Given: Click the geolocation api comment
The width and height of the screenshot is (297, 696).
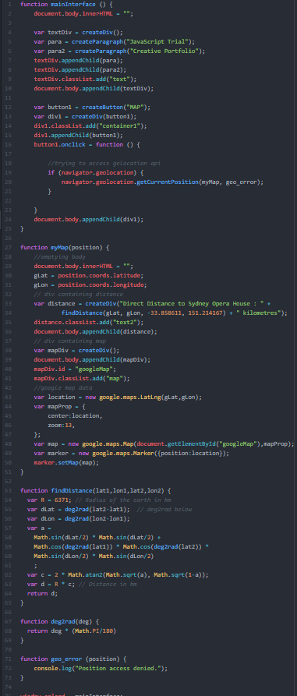Looking at the screenshot, I should (x=104, y=164).
